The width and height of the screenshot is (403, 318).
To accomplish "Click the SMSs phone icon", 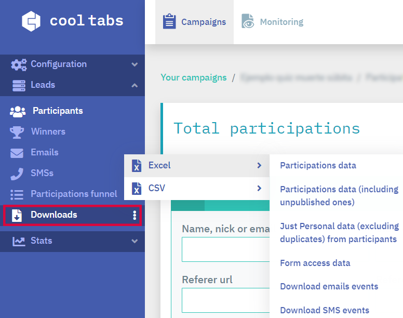I will 17,174.
